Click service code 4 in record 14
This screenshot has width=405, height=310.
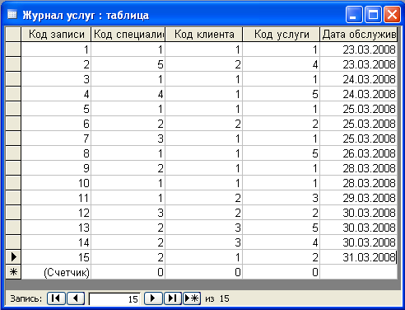[282, 242]
